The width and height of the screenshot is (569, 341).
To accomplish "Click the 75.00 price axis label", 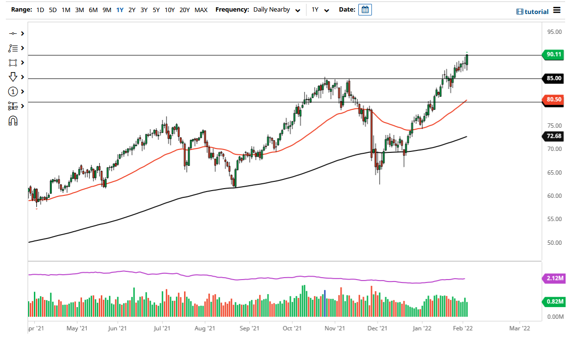I will pos(554,126).
